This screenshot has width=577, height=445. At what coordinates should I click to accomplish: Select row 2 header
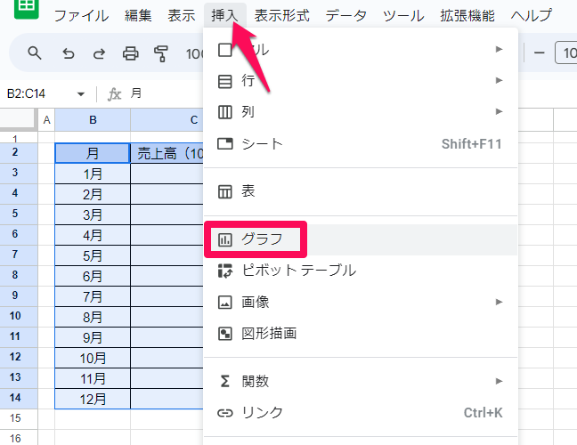click(x=19, y=152)
